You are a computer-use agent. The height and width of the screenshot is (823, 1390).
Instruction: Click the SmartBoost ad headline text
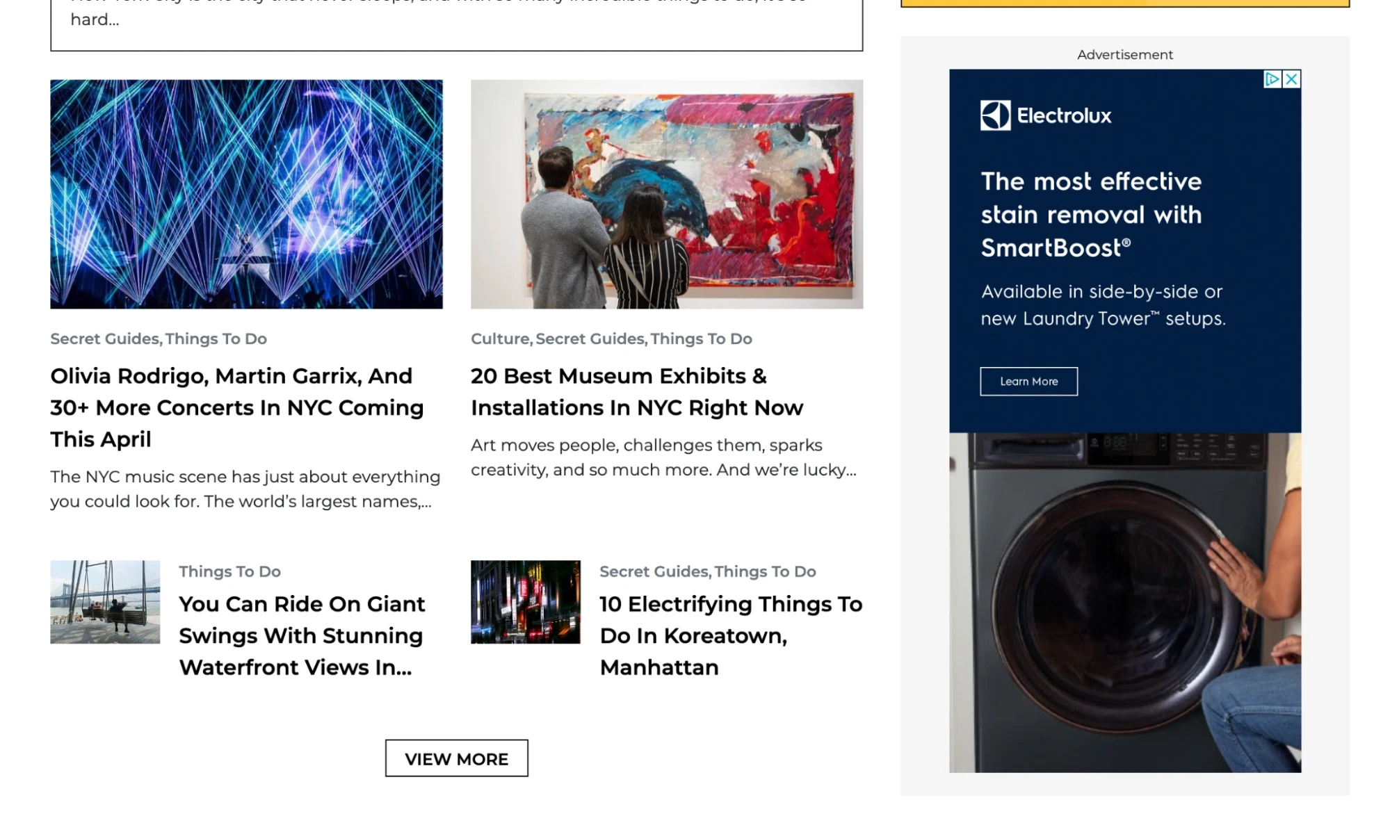point(1090,214)
